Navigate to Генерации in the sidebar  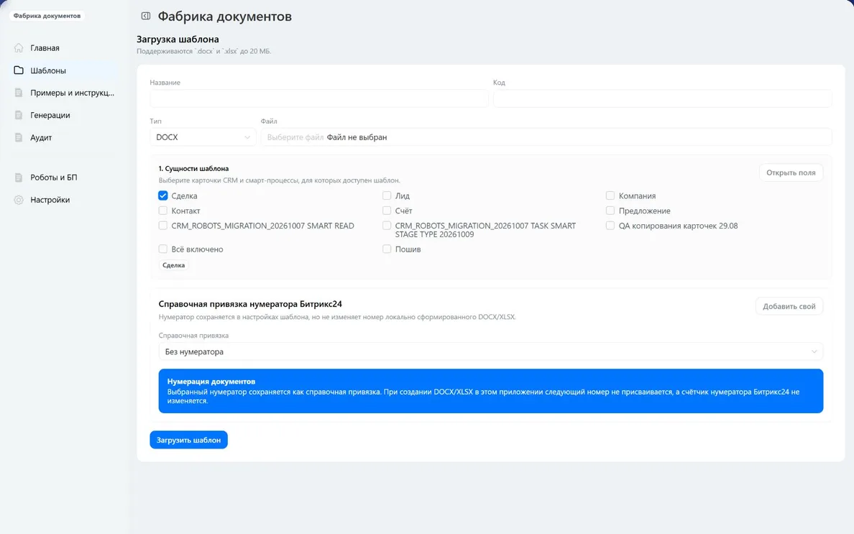click(x=64, y=115)
